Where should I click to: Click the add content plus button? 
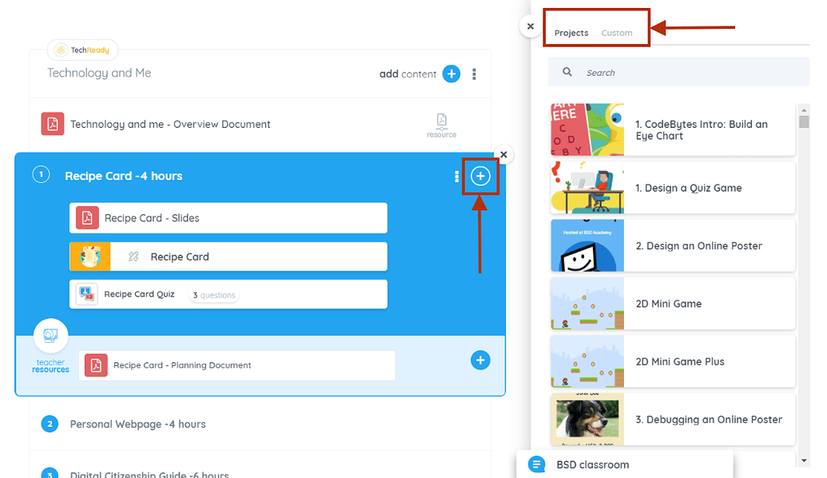coord(451,74)
